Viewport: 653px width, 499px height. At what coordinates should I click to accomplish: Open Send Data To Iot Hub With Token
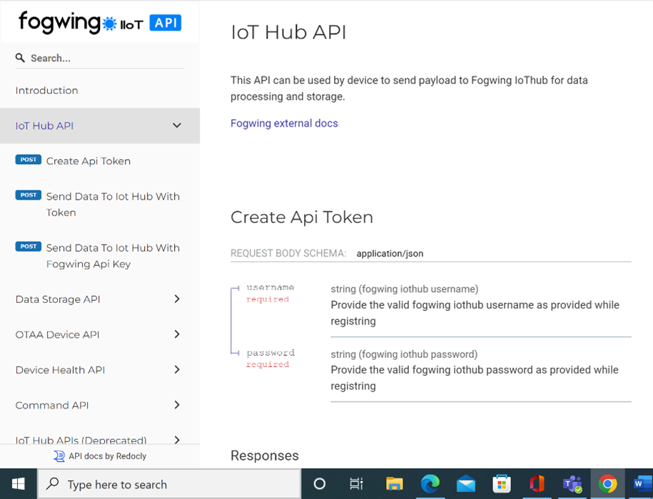113,204
